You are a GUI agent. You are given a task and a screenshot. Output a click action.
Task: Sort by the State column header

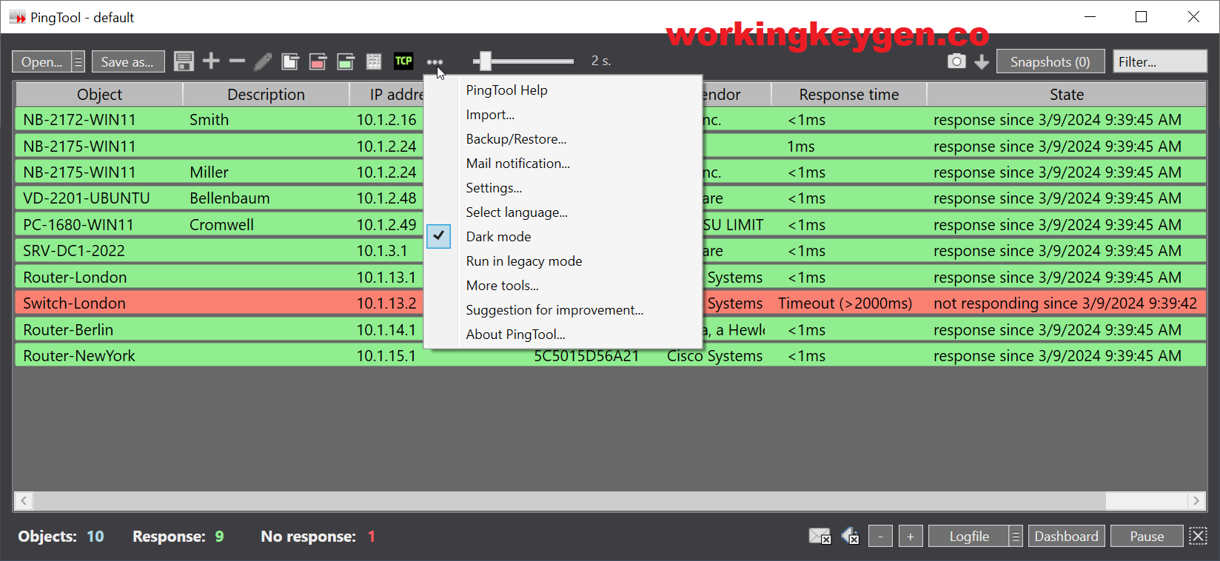pos(1067,95)
